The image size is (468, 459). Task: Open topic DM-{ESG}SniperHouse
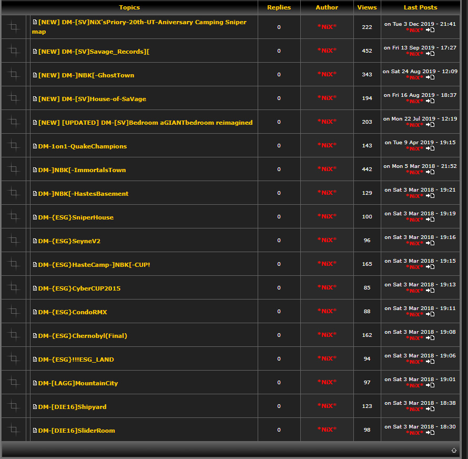pyautogui.click(x=76, y=217)
